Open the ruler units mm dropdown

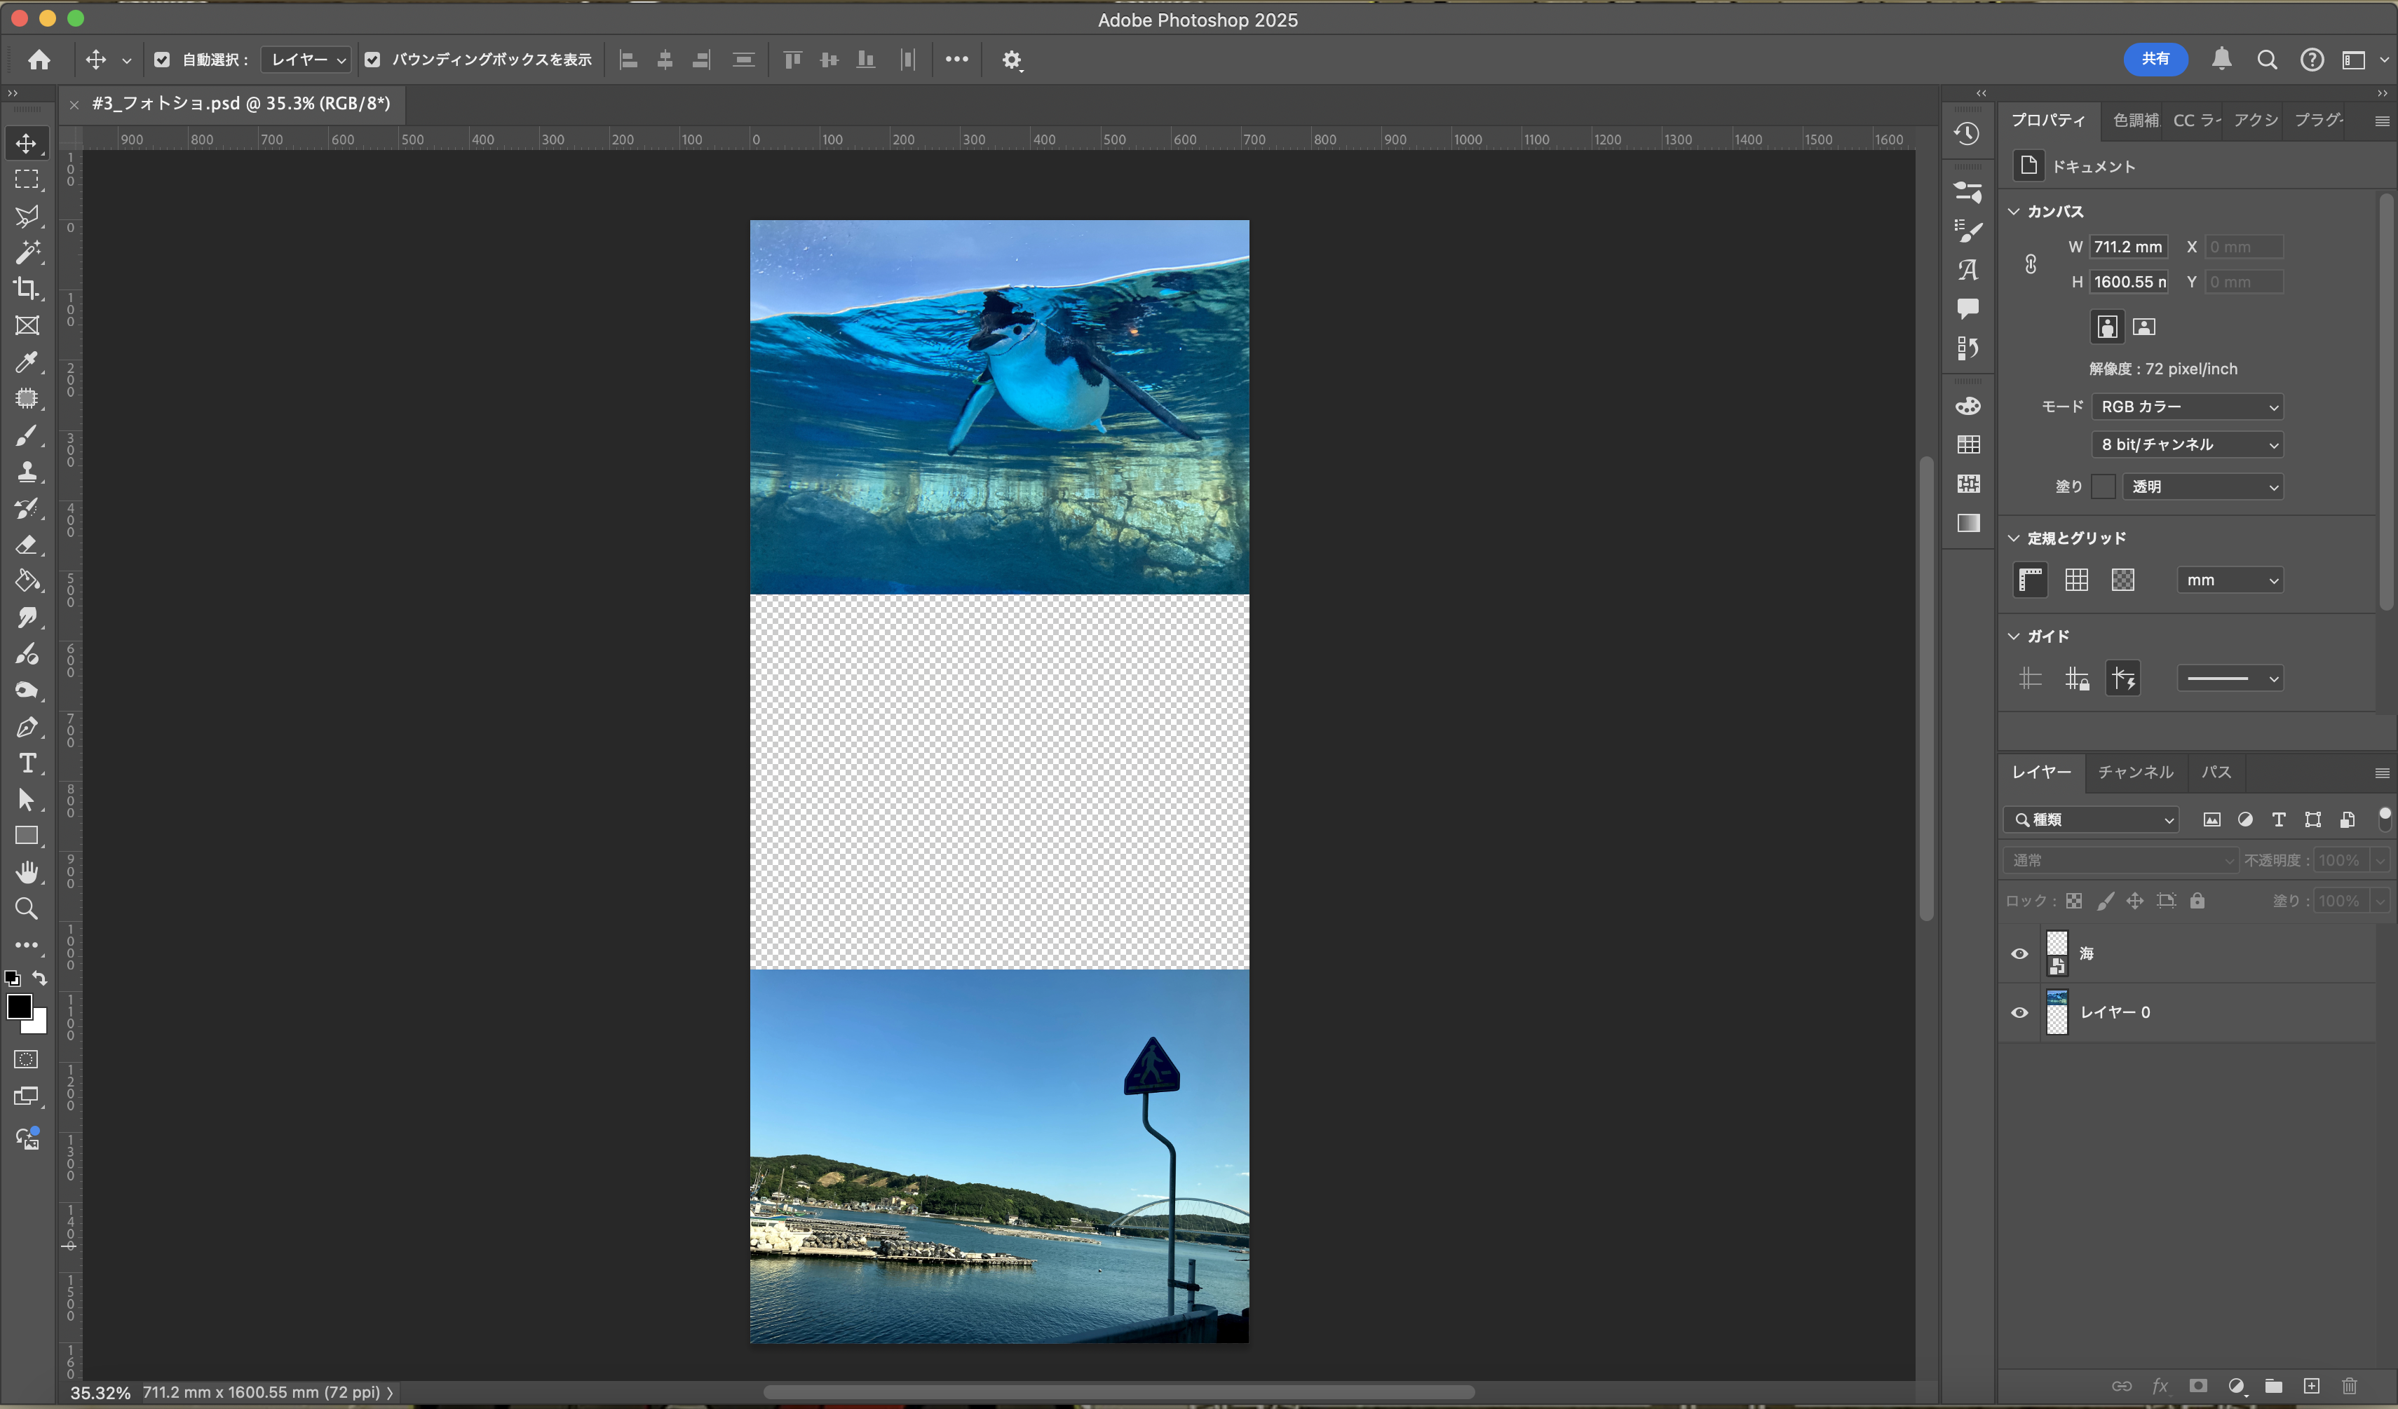pyautogui.click(x=2230, y=580)
